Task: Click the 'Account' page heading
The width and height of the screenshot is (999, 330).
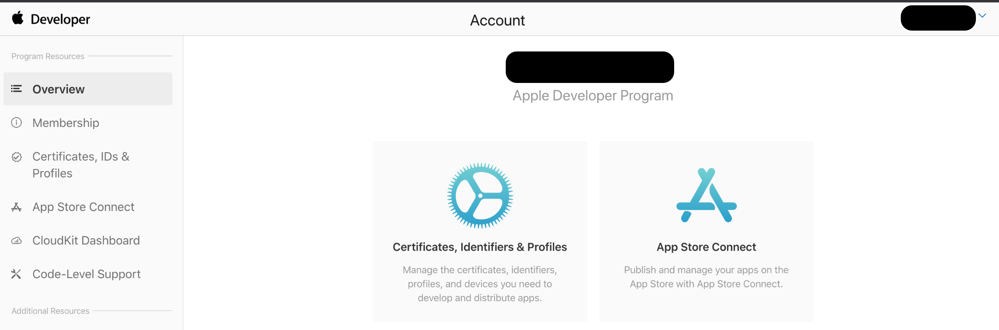Action: [498, 20]
